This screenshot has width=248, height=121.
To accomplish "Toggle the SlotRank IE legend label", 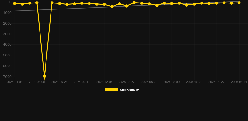I will click(130, 90).
